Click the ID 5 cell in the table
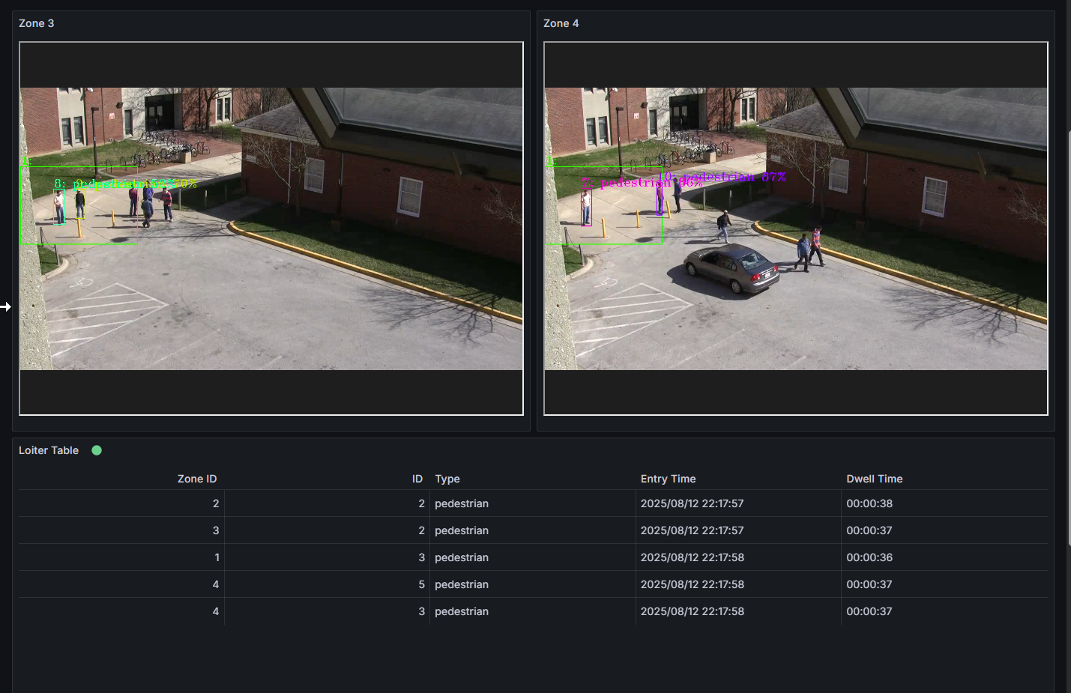 pos(421,584)
